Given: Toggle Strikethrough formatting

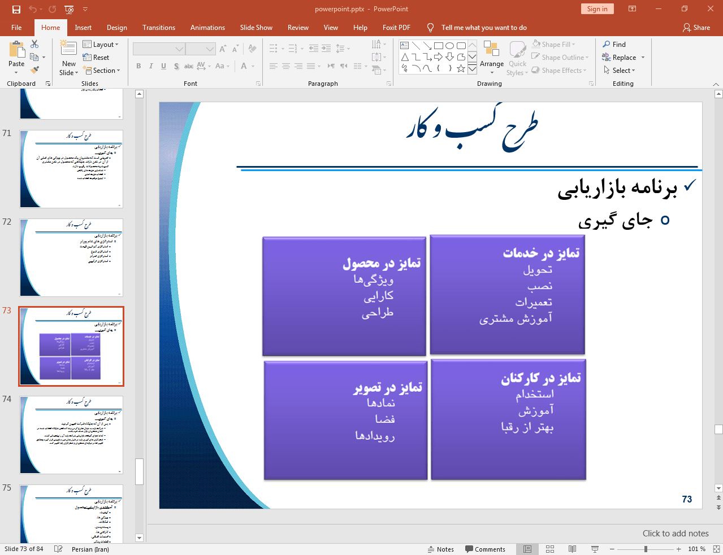Looking at the screenshot, I should click(189, 66).
